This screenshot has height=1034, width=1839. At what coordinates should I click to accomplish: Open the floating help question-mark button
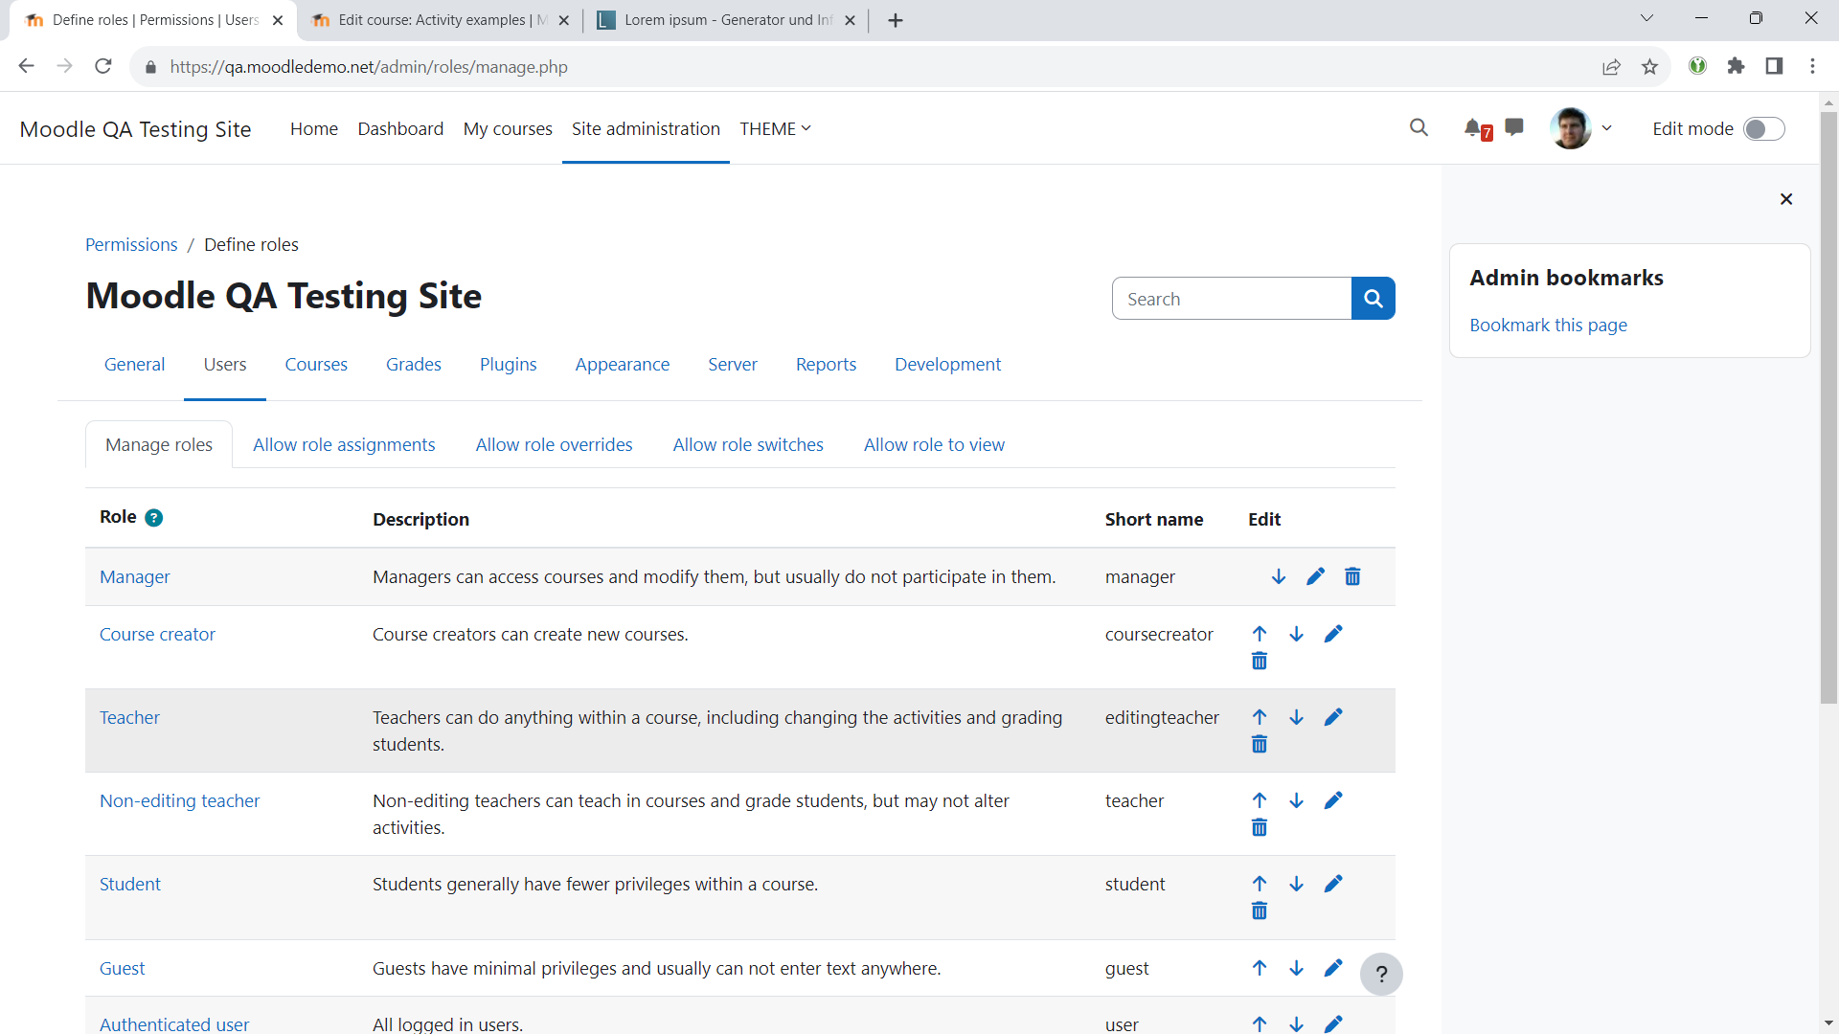(1381, 975)
